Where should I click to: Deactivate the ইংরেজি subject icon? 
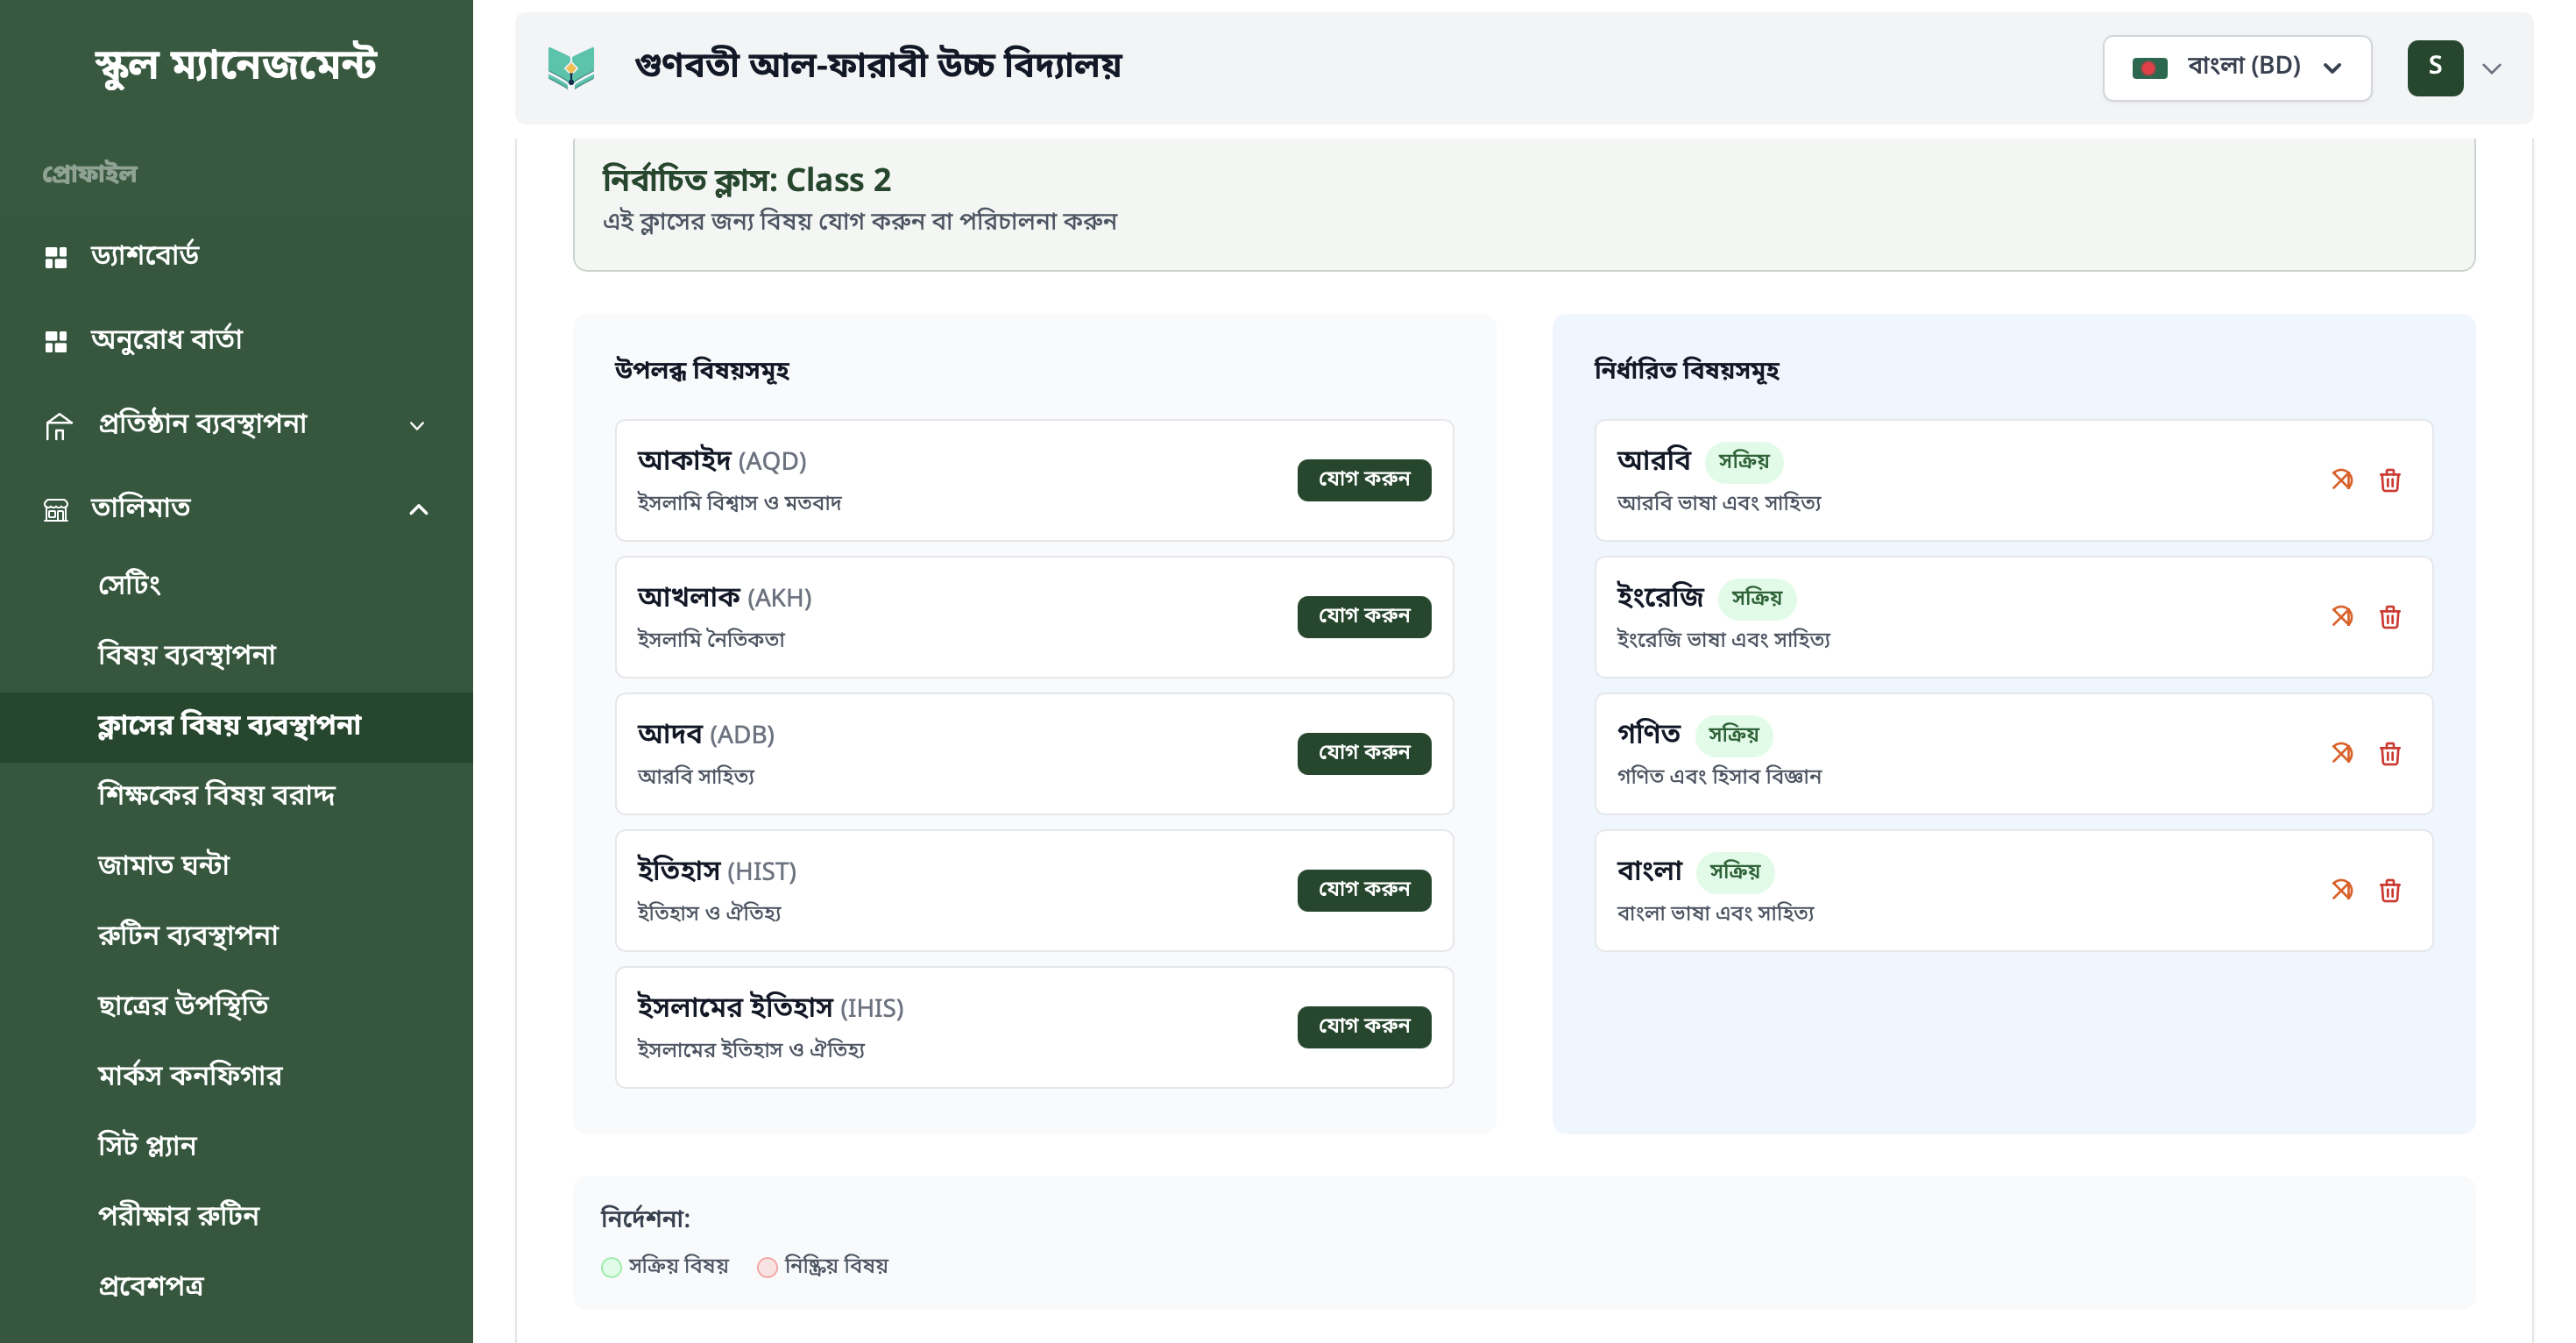(x=2342, y=616)
